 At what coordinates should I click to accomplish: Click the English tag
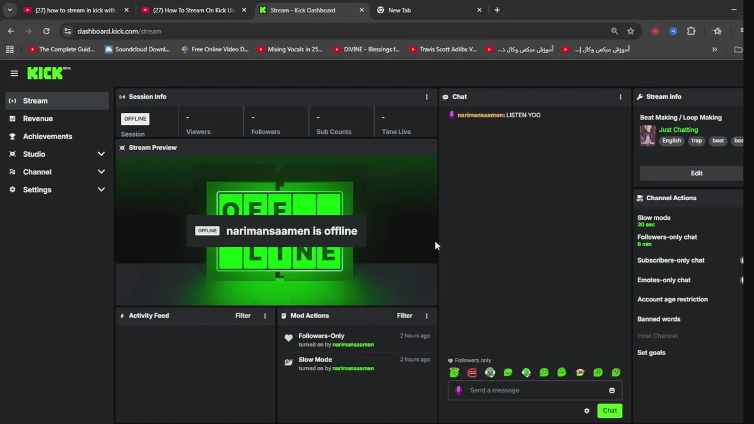click(672, 141)
